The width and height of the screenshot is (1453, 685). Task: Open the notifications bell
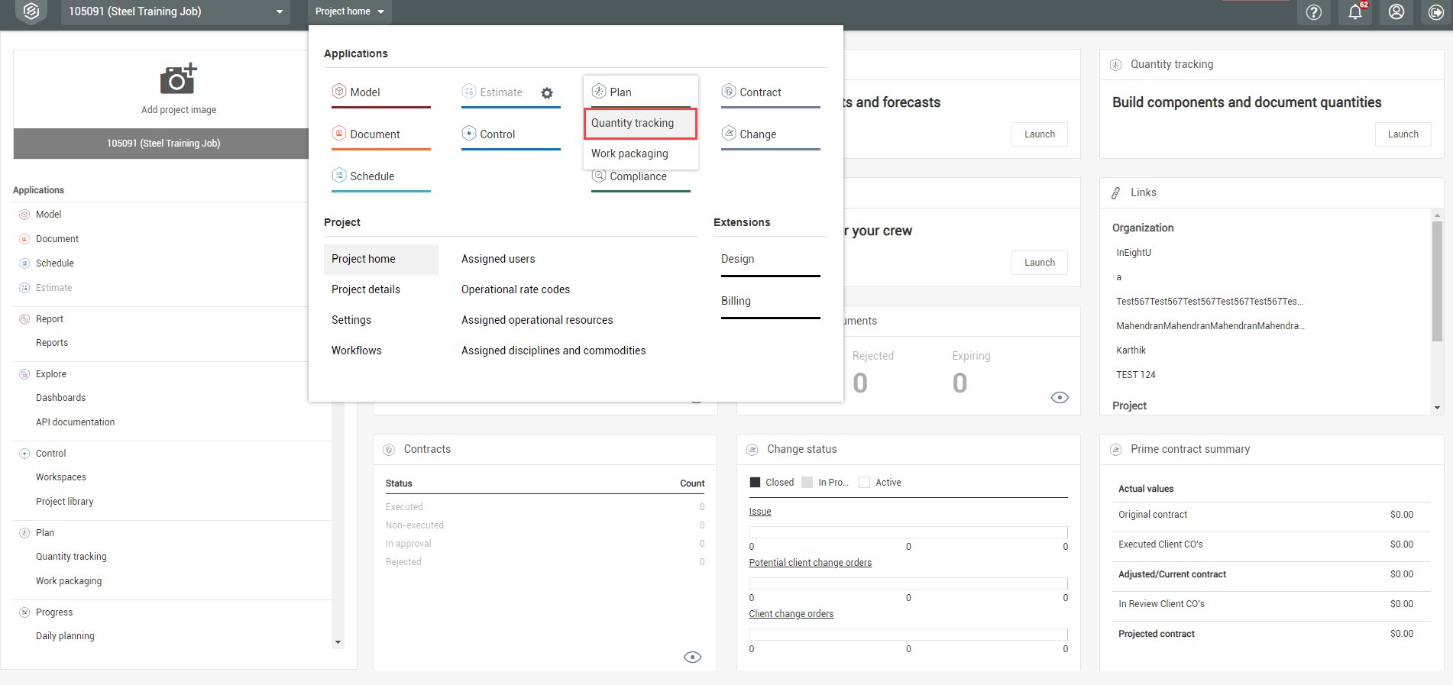(x=1354, y=12)
